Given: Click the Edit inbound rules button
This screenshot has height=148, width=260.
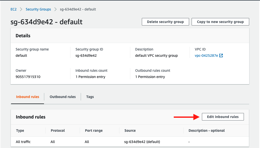Looking at the screenshot, I should click(223, 117).
